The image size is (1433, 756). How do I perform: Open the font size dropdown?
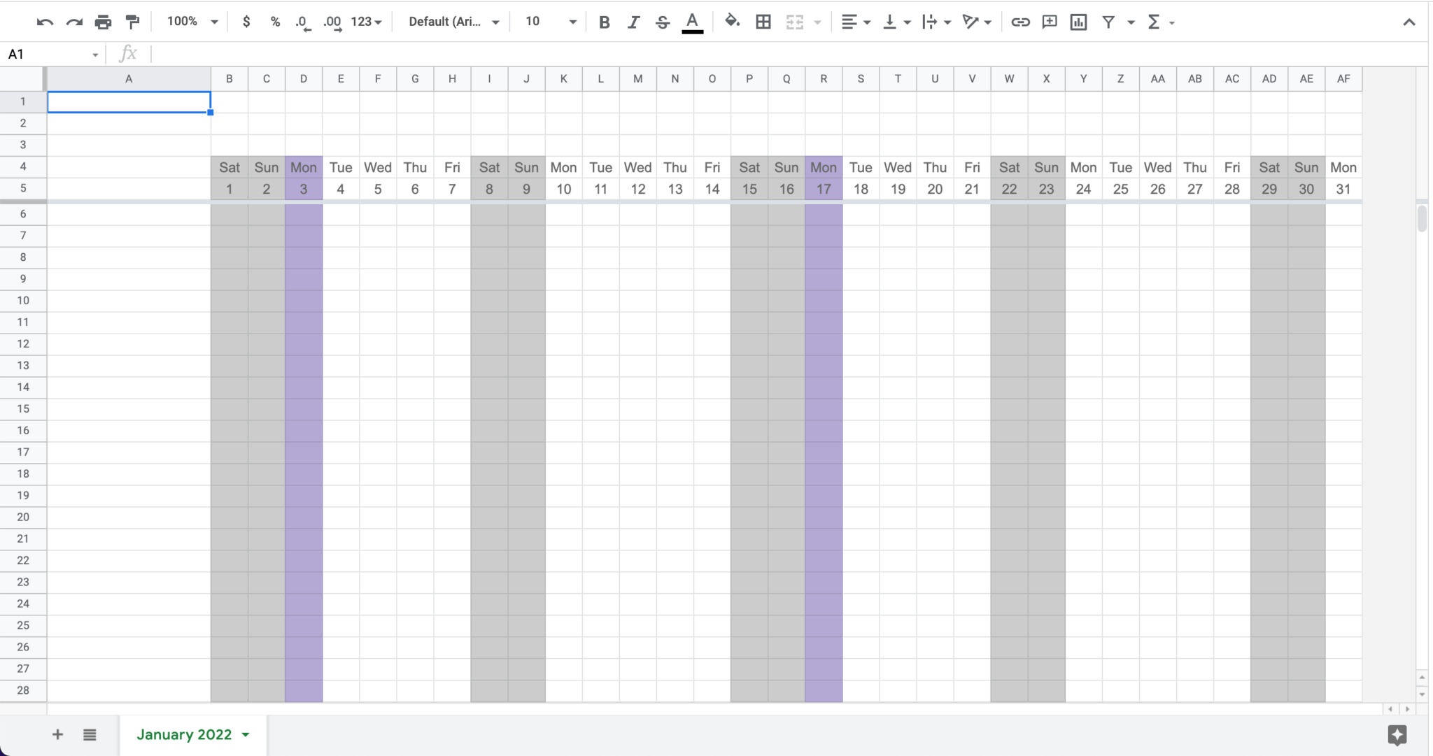tap(572, 22)
